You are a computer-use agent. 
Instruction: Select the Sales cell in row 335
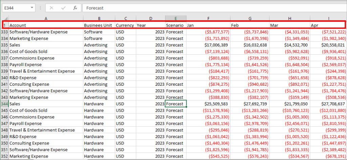click(x=46, y=45)
